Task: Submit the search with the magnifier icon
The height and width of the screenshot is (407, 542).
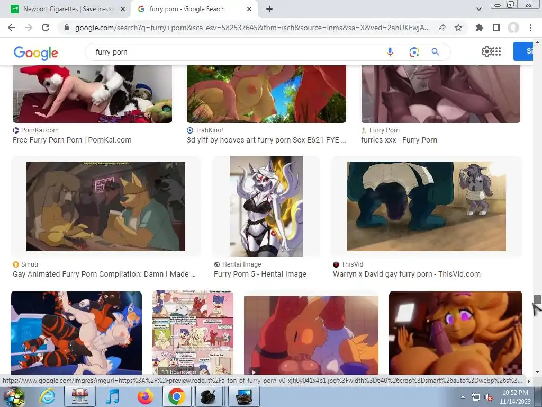Action: click(x=435, y=52)
